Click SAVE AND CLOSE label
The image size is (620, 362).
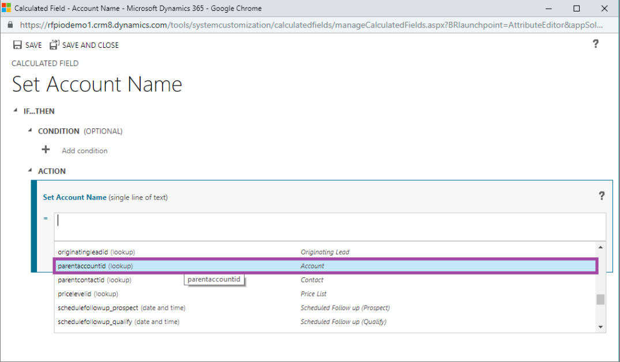(x=90, y=45)
